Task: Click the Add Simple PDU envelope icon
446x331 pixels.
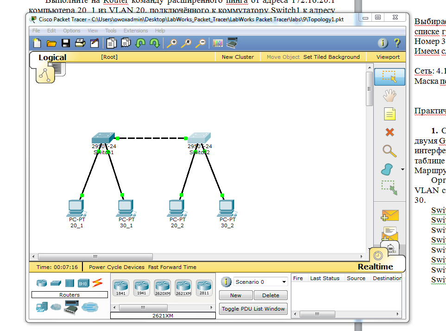Action: tap(389, 215)
